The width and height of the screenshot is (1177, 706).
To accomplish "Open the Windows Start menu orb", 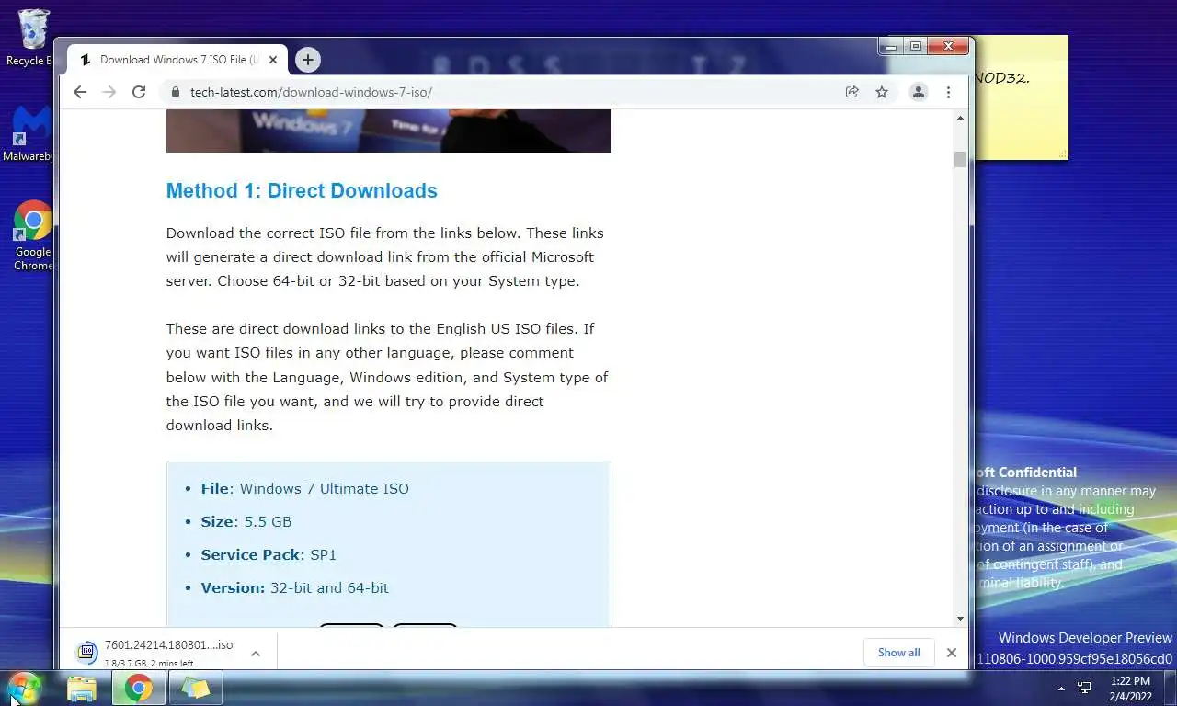I will pos(24,688).
